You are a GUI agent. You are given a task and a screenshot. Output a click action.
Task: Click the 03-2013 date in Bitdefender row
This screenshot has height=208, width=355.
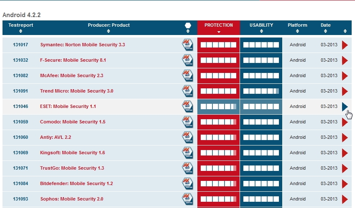[329, 183]
